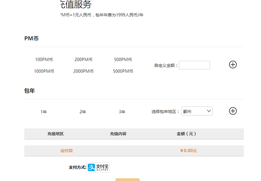Screen dimensions: 261x181
Task: Select the 支付宝 Alipay payment icon
Action: pyautogui.click(x=98, y=167)
